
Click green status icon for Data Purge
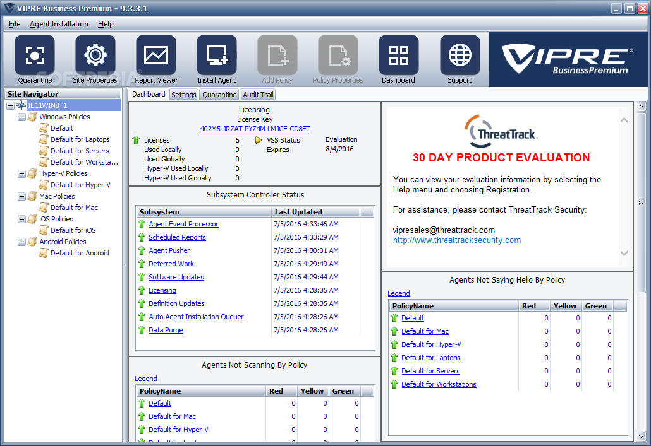click(142, 331)
